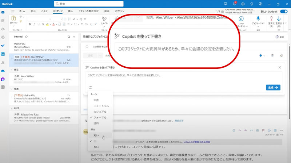Collapse the 昨日 mail group
291x163 pixels.
pyautogui.click(x=11, y=70)
